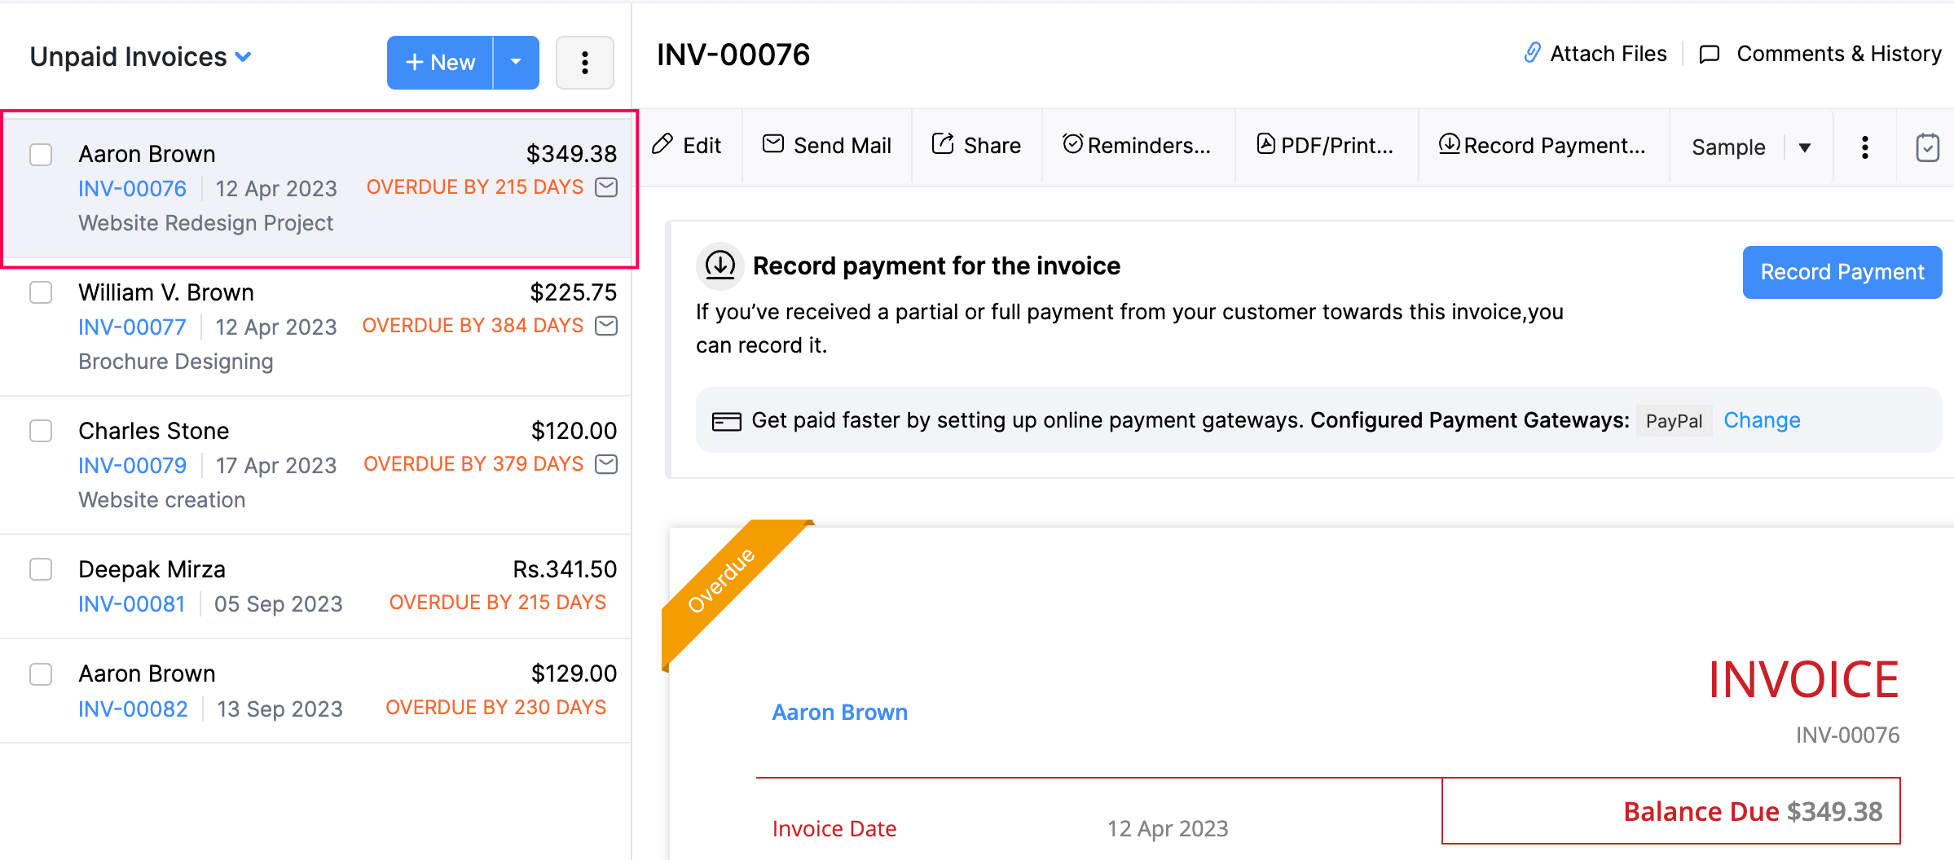This screenshot has height=860, width=1954.
Task: Check the Deepak Mirza invoice checkbox
Action: (41, 569)
